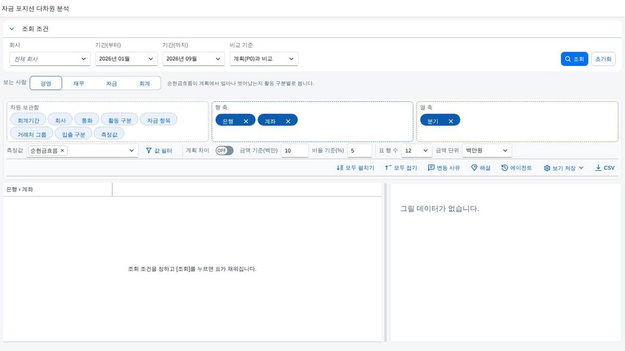This screenshot has width=625, height=351.
Task: Toggle the 계획 차이 switch
Action: coord(224,150)
